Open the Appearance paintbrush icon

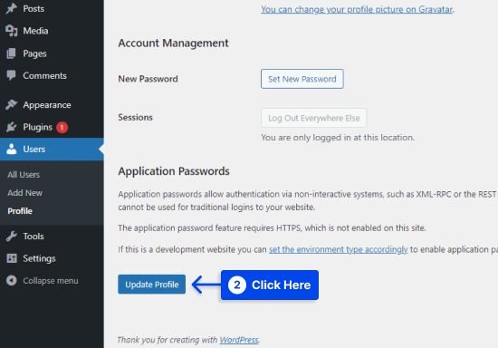[x=12, y=104]
